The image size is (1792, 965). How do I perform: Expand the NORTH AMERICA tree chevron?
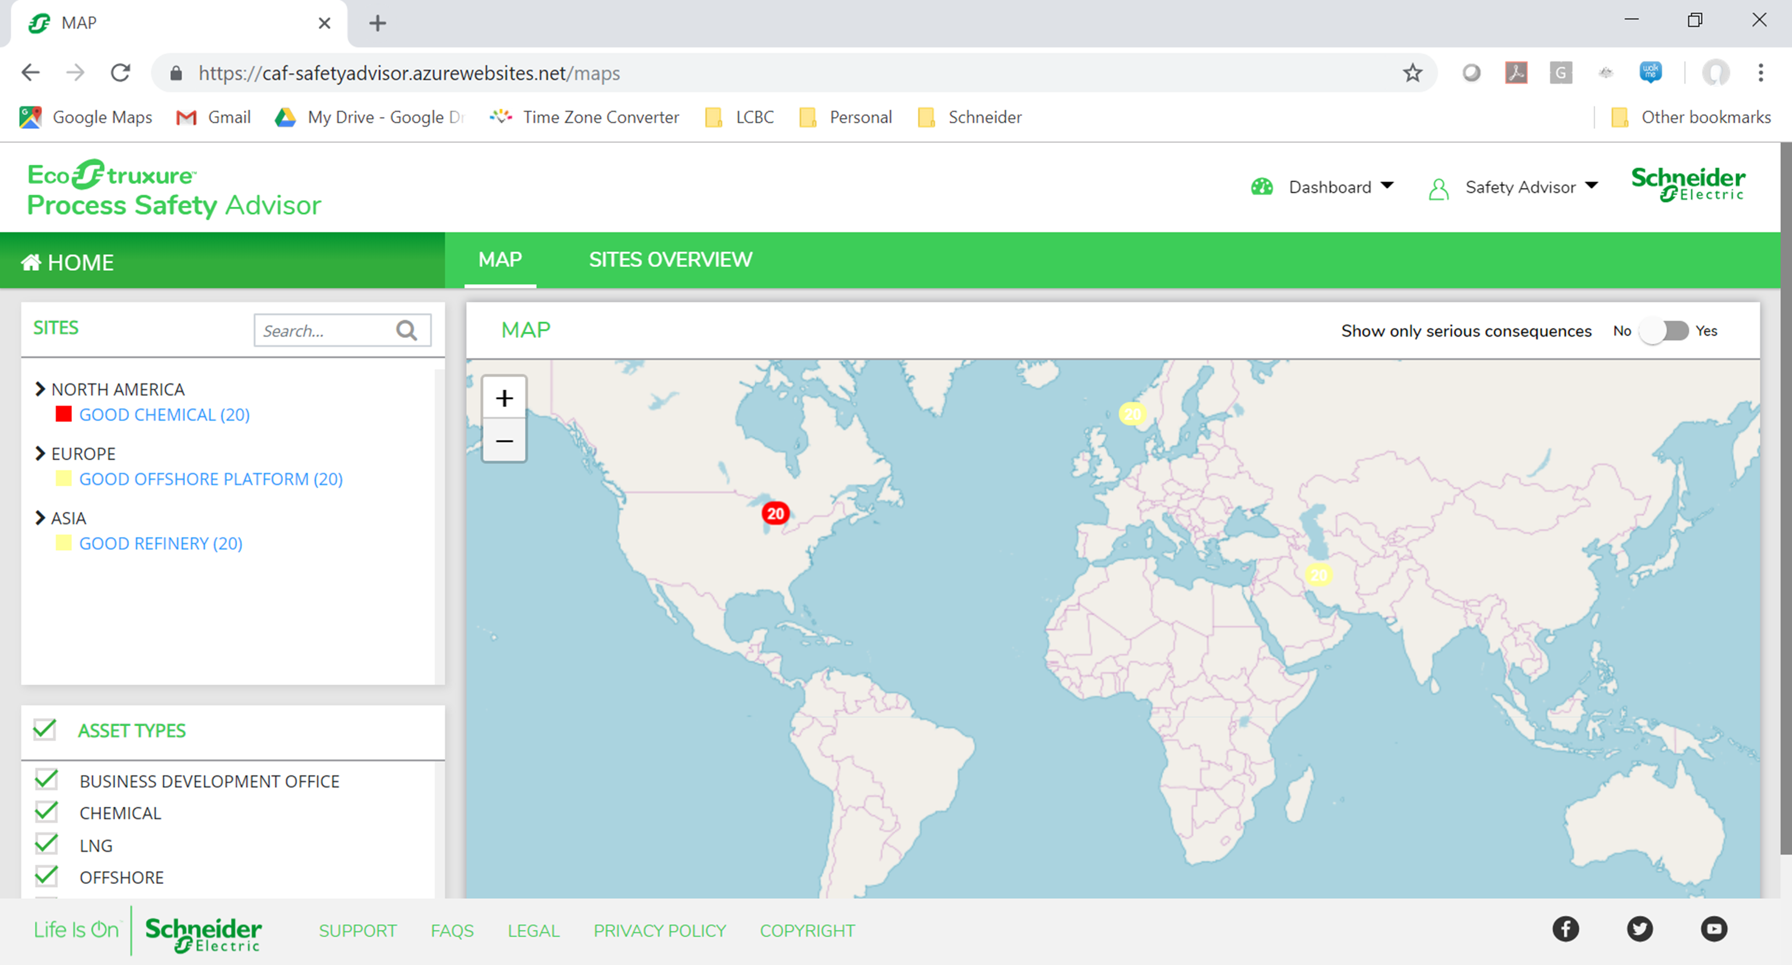39,389
